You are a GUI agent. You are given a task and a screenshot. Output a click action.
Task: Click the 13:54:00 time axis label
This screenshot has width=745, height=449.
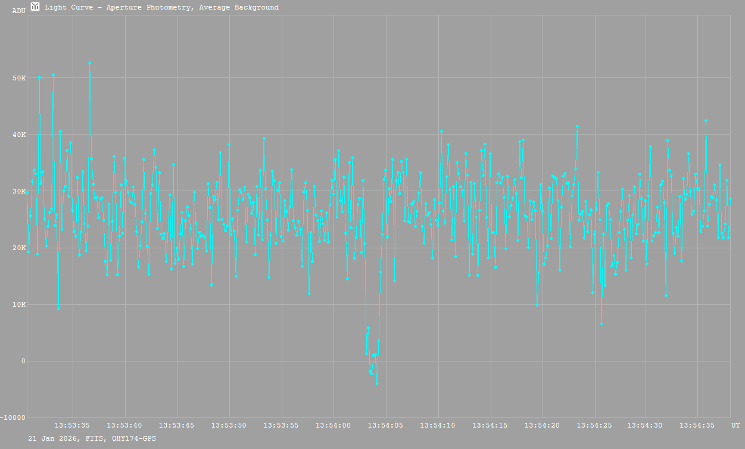(333, 425)
